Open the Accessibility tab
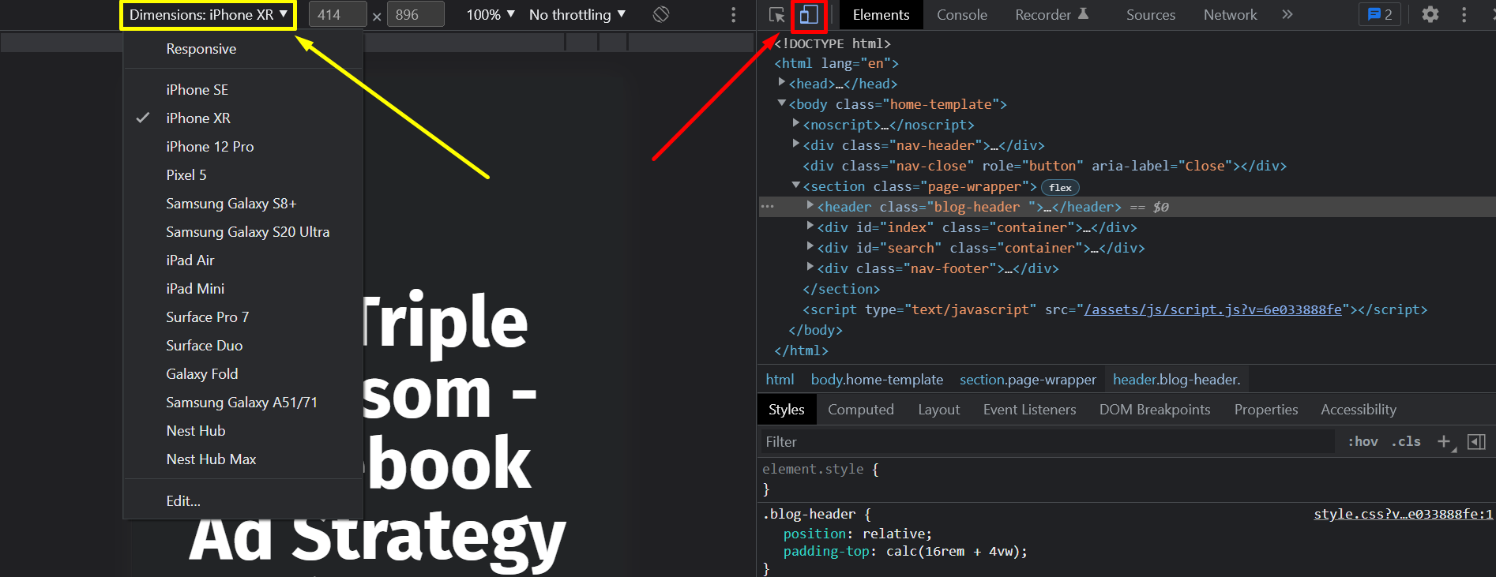1496x577 pixels. (x=1358, y=410)
